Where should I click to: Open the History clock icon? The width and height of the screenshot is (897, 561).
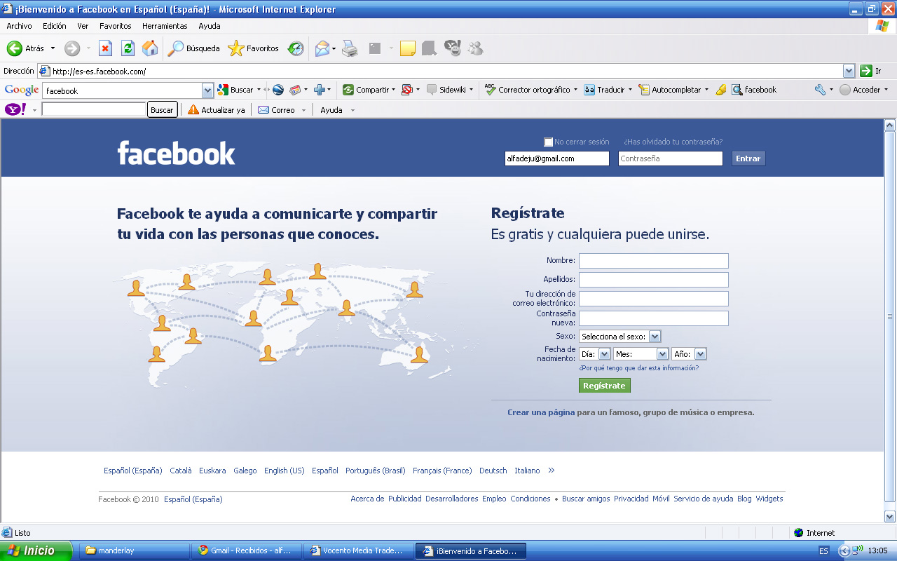(x=296, y=48)
